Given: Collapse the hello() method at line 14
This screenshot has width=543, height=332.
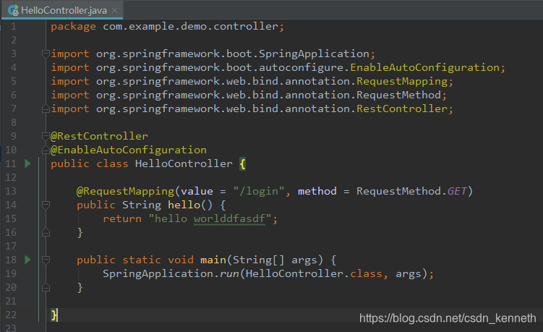Looking at the screenshot, I should tap(46, 205).
